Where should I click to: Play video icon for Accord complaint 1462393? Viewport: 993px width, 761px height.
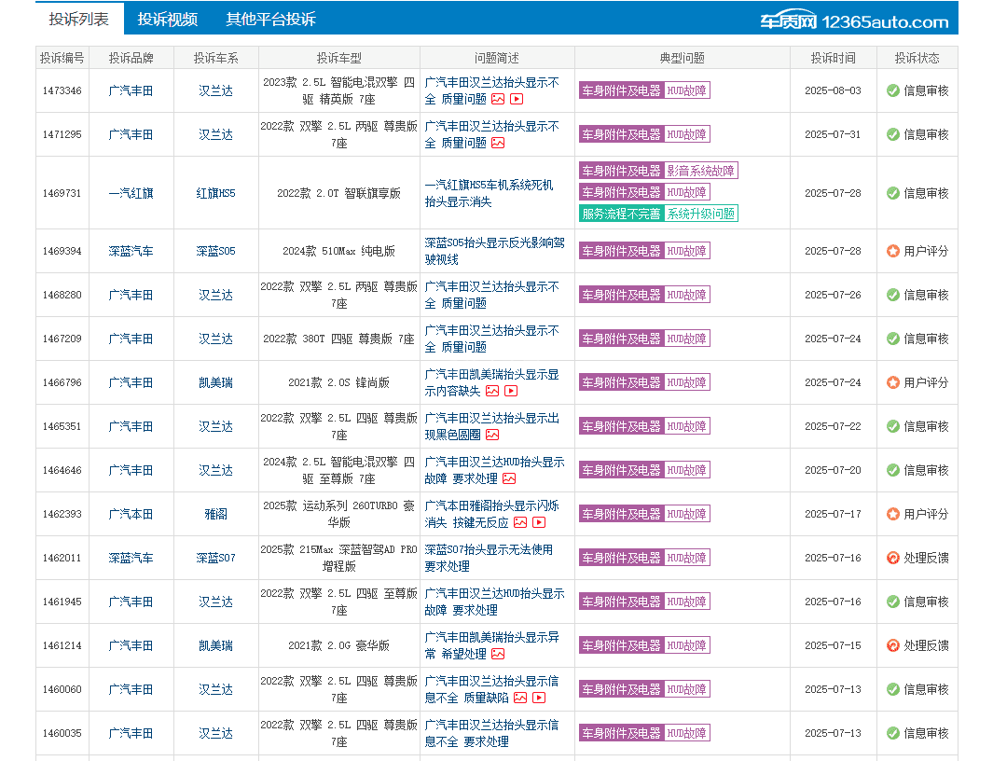pos(539,522)
